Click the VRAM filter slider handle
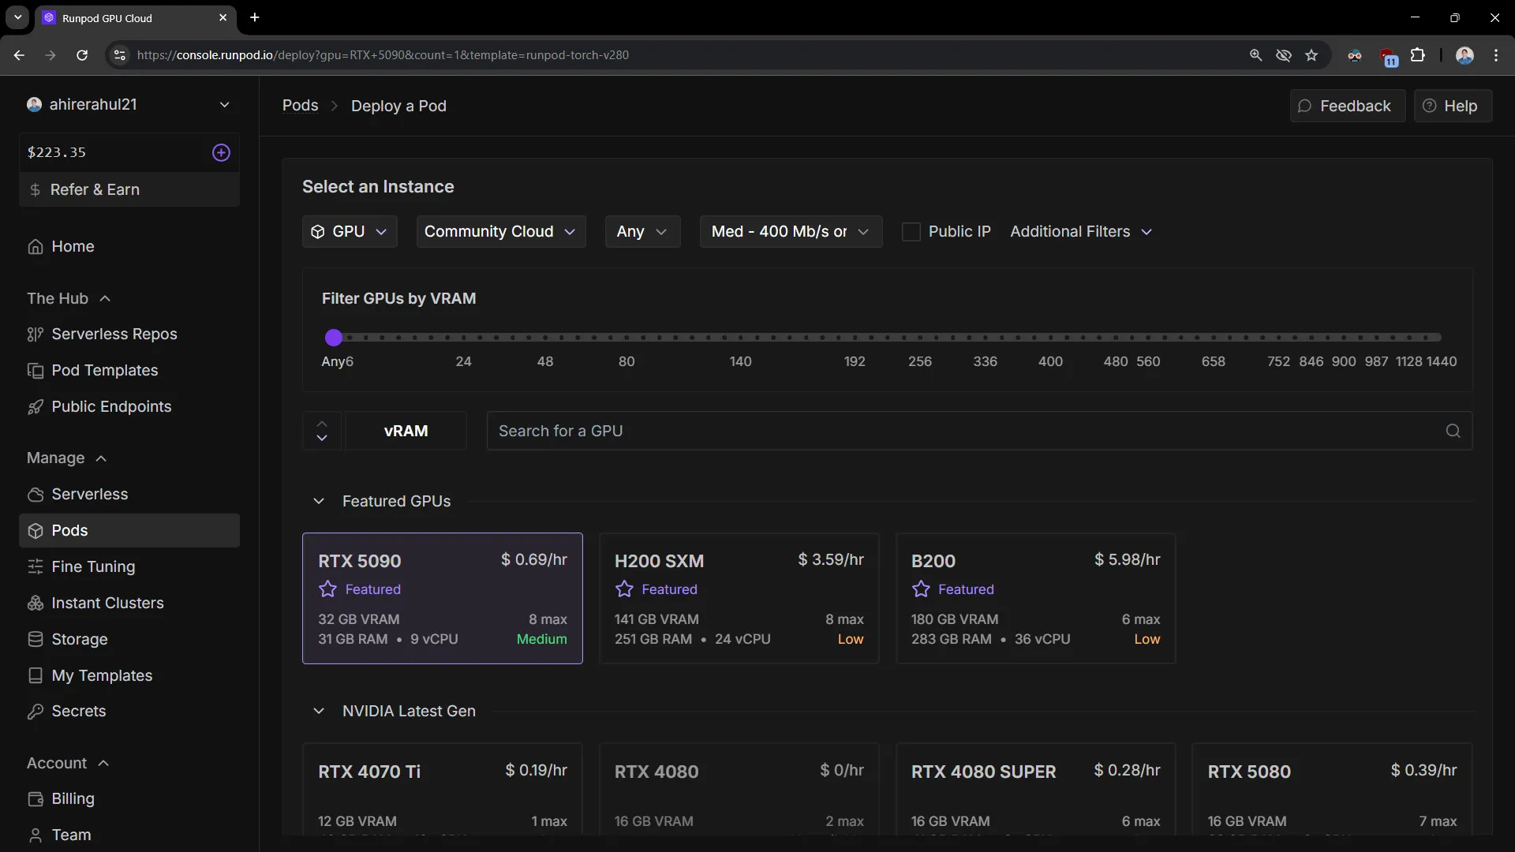1515x852 pixels. pyautogui.click(x=334, y=338)
